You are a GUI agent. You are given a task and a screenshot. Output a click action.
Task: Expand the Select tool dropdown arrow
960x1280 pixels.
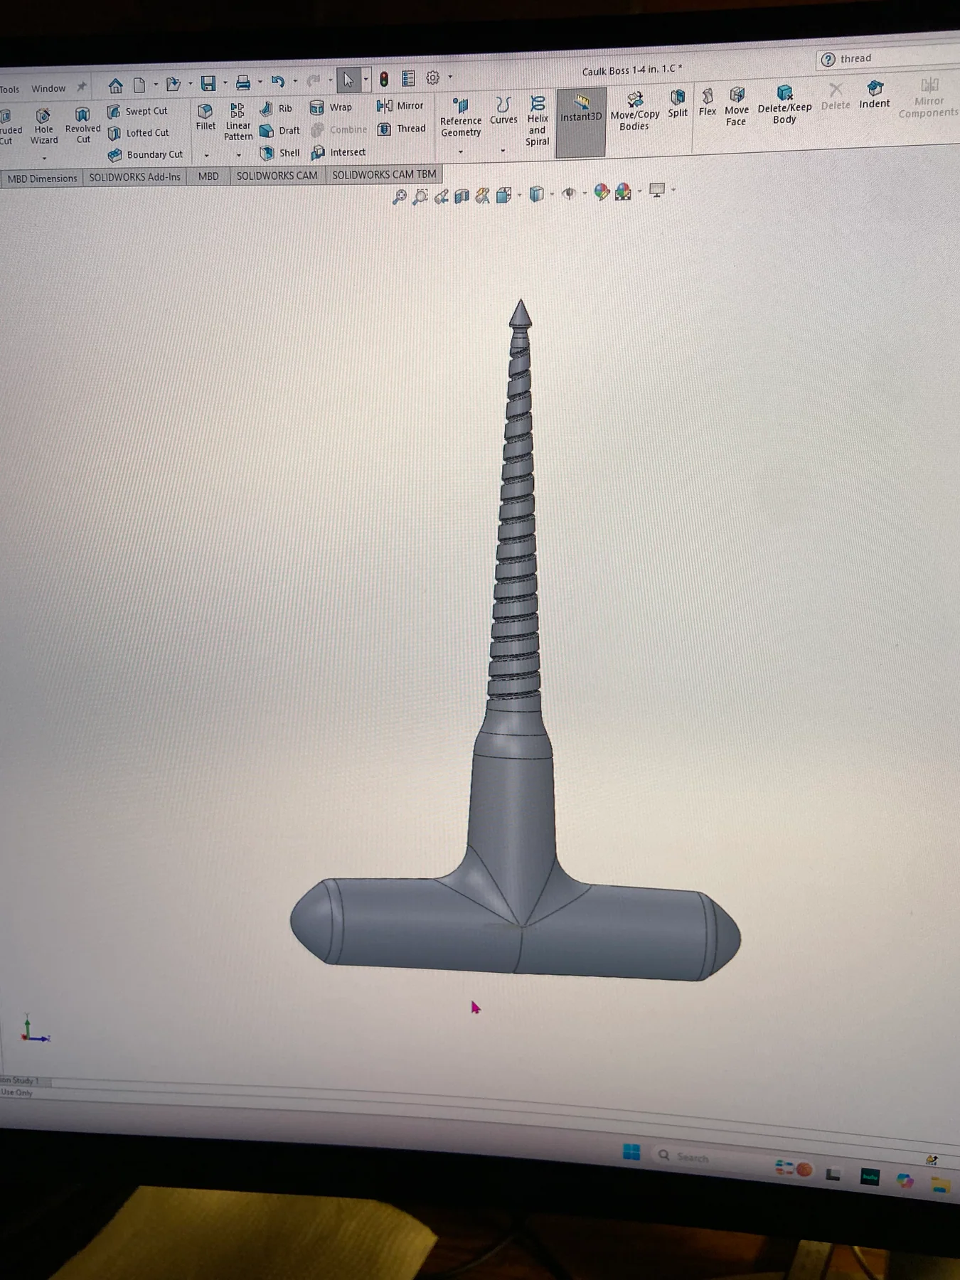tap(366, 80)
